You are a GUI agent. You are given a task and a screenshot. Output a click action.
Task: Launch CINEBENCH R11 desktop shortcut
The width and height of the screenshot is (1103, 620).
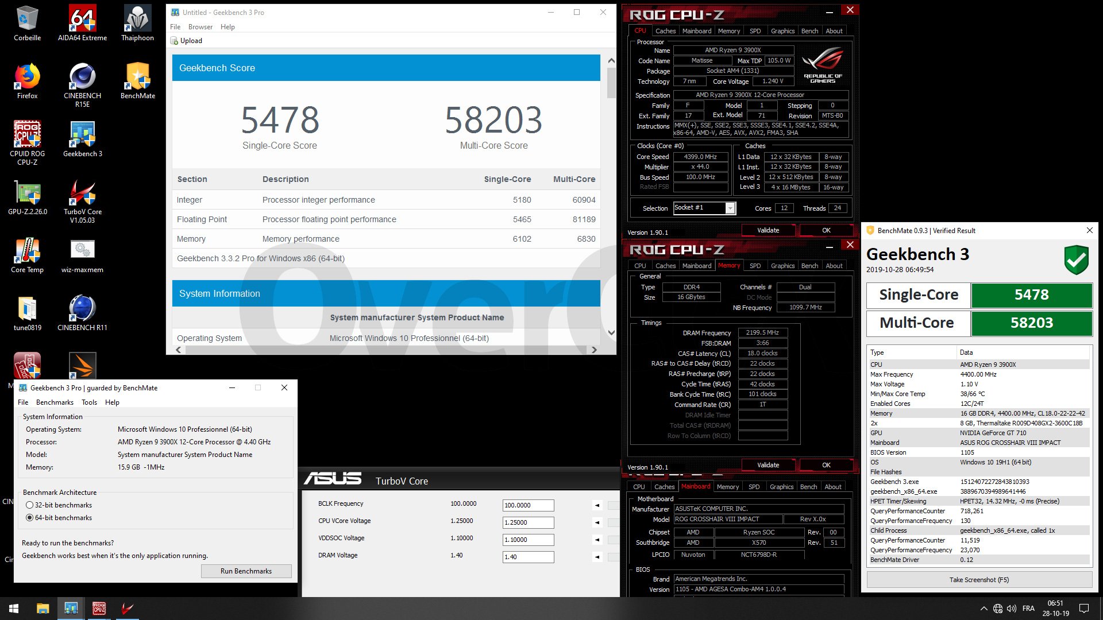(x=82, y=313)
